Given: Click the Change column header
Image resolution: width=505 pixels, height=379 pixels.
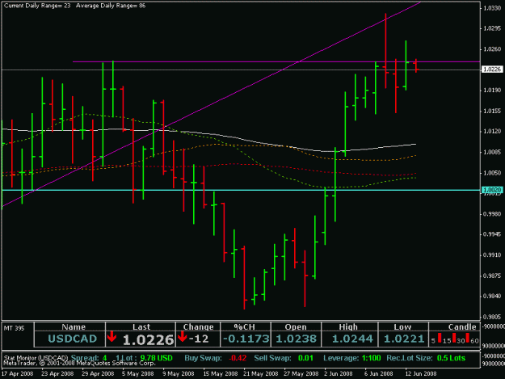Looking at the screenshot, I should point(198,326).
